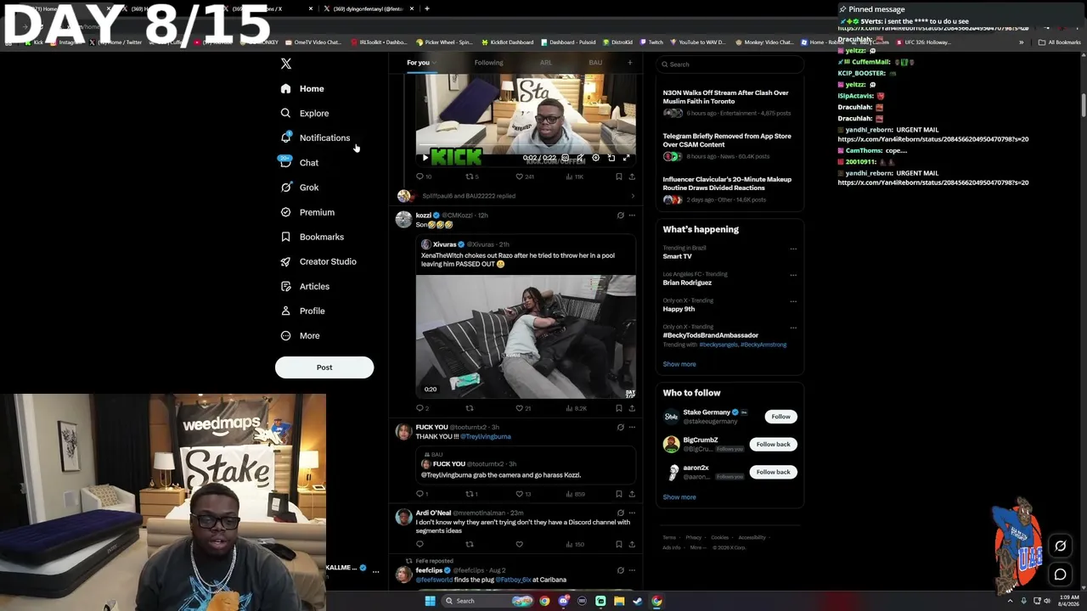Share kozzi's post
Viewport: 1087px width, 611px height.
click(x=632, y=408)
